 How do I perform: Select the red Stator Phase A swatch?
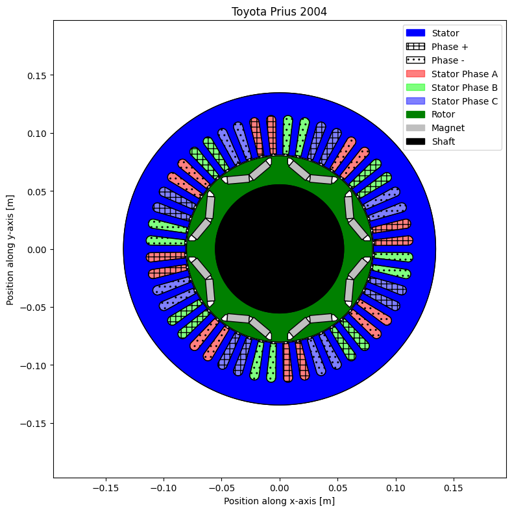(415, 74)
